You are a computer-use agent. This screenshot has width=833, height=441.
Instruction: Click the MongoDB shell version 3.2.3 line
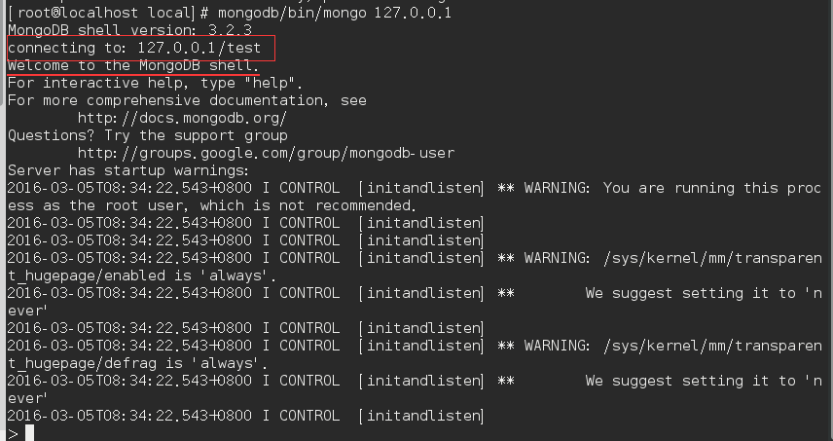(126, 30)
